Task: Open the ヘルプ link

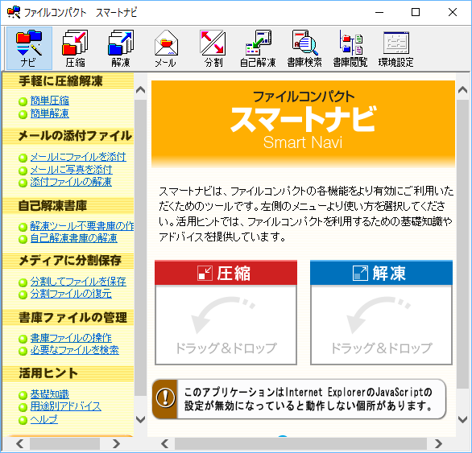Action: coord(44,419)
